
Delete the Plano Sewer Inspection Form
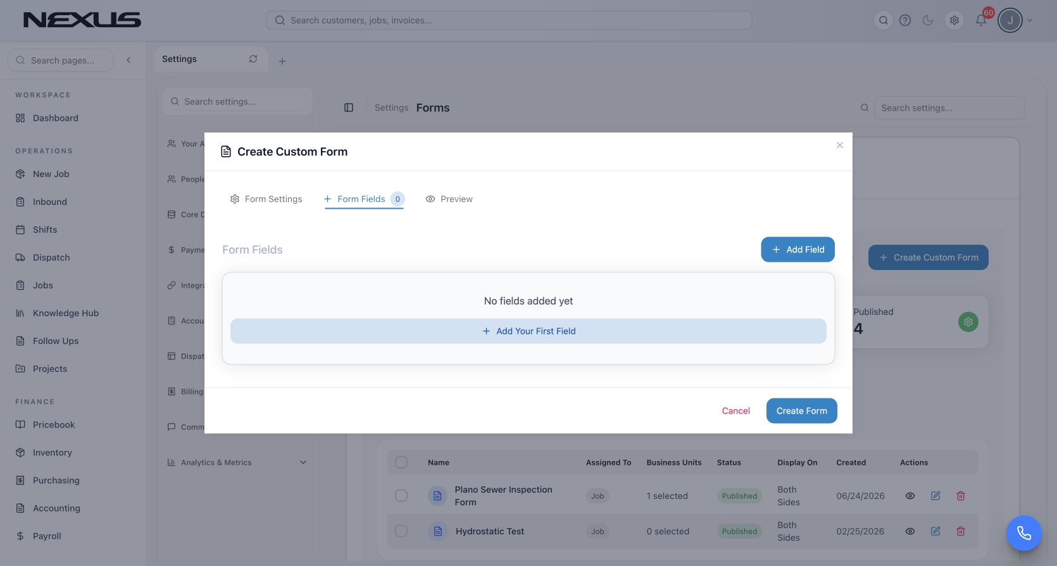pyautogui.click(x=961, y=496)
